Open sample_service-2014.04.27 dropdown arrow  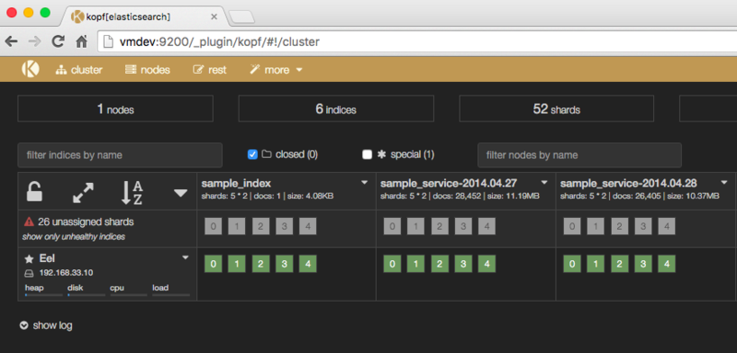(544, 182)
